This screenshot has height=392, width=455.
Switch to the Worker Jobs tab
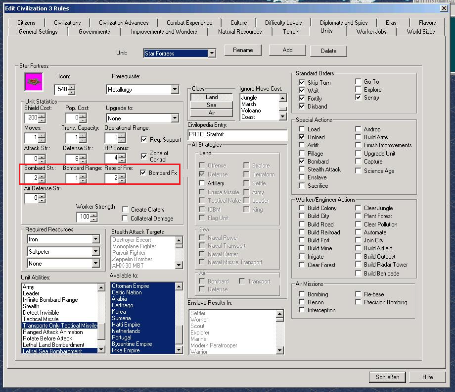pyautogui.click(x=371, y=32)
